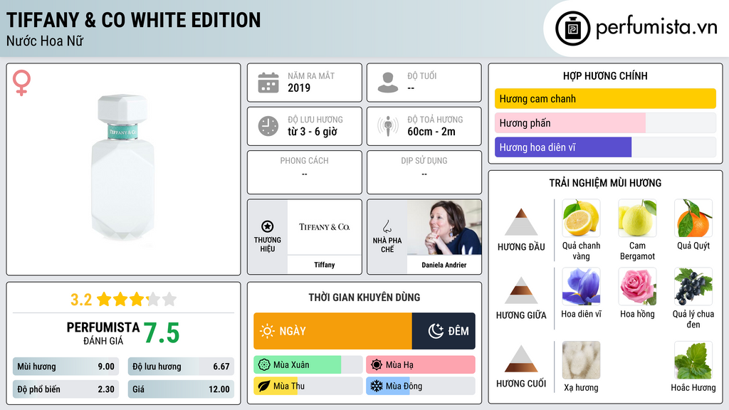This screenshot has height=410, width=729.
Task: Click the pink female gender symbol icon
Action: [21, 83]
